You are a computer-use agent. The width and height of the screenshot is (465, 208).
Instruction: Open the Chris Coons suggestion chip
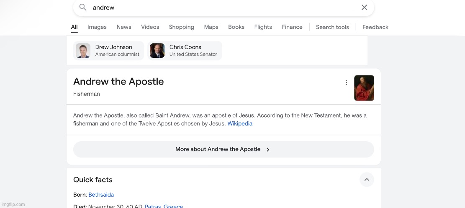[x=185, y=50]
